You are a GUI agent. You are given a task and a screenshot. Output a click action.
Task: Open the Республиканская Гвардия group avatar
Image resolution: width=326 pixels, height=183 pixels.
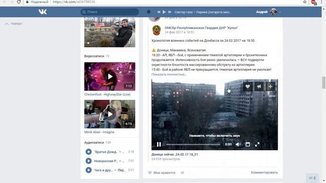pos(156,30)
